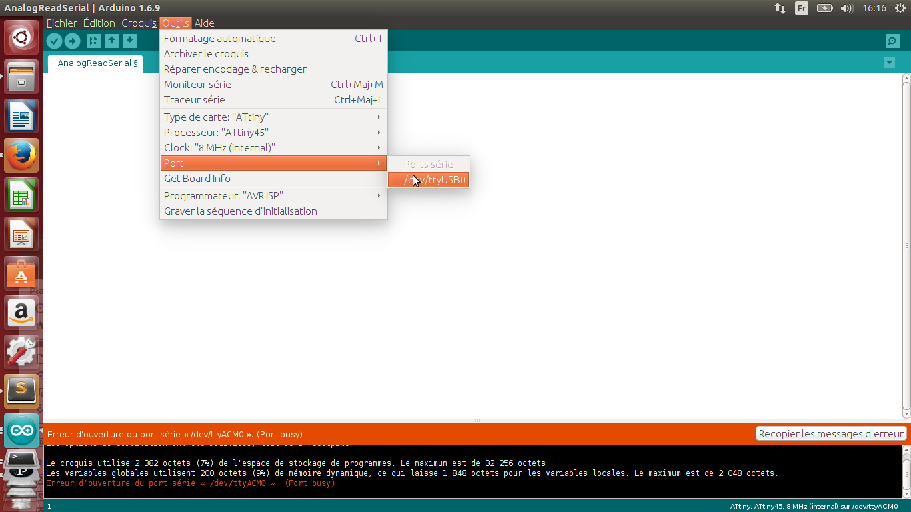Launch LibreOffice Calc from dock
Image resolution: width=911 pixels, height=512 pixels.
coord(22,195)
